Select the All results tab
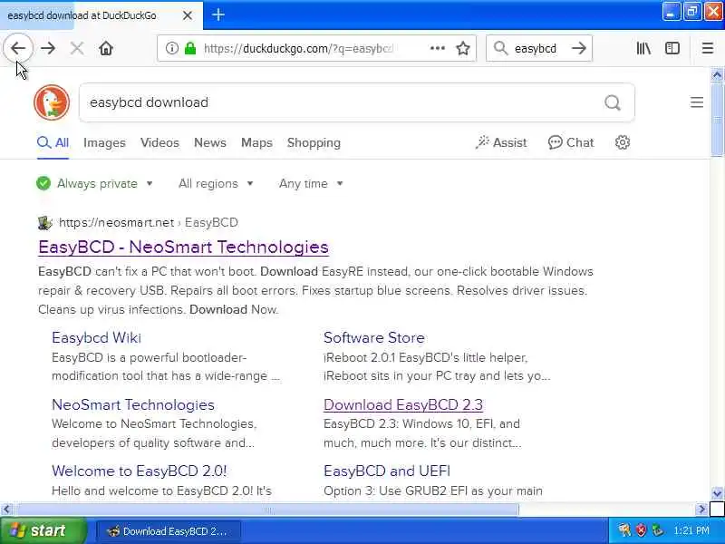Screen dimensions: 725x544 53,142
